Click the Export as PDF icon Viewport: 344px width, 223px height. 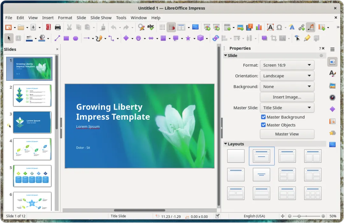click(x=48, y=27)
